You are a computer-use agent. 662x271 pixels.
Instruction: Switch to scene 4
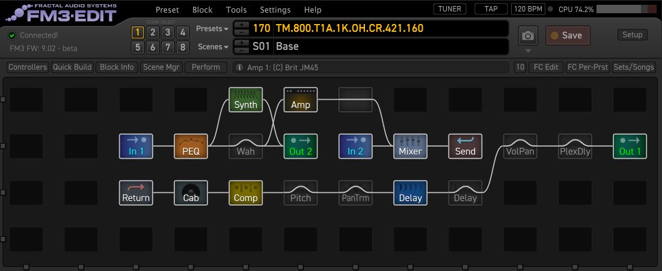click(x=182, y=32)
